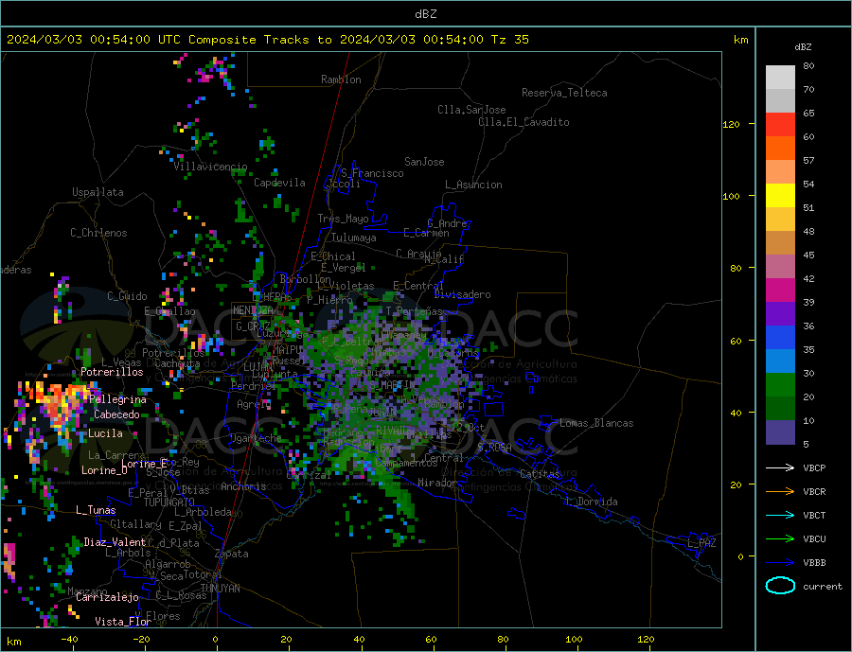Screen dimensions: 852x652
Task: Click the Tulumaya place label
Action: coord(354,238)
